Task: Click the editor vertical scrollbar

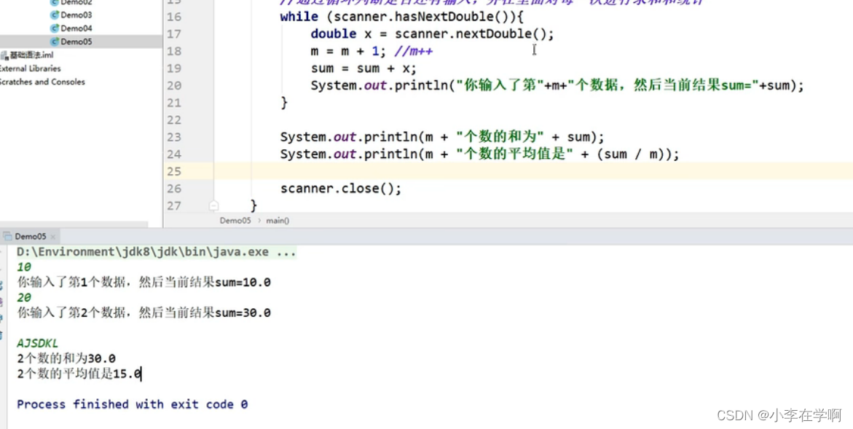Action: 849,109
